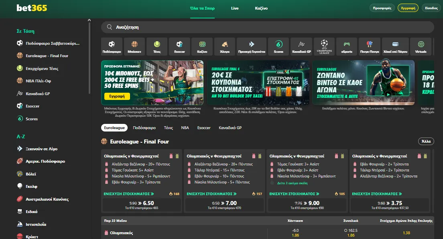The image size is (443, 239).
Task: Switch to Καζίνο top tab
Action: click(261, 8)
